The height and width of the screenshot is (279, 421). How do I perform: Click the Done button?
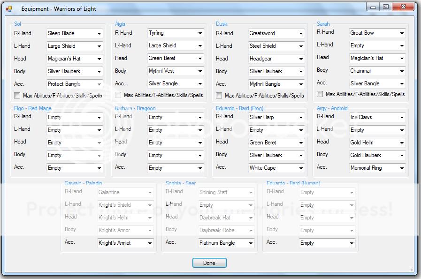(x=209, y=263)
